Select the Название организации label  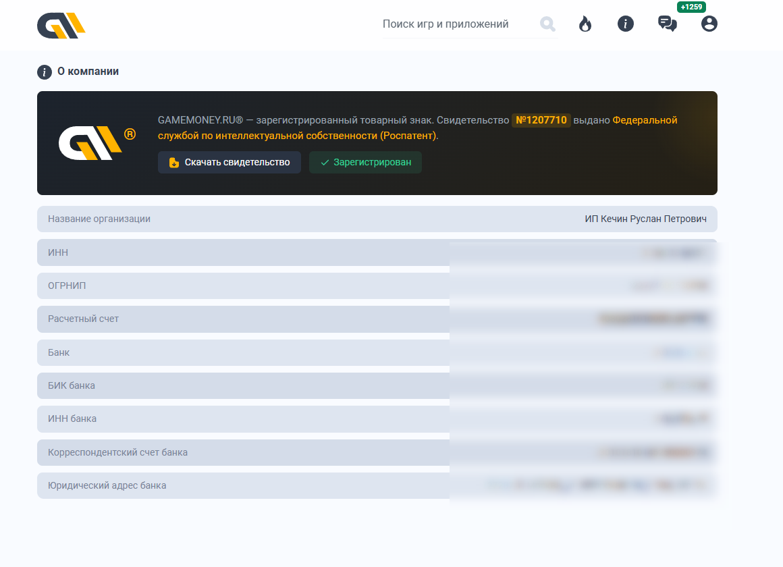point(99,219)
